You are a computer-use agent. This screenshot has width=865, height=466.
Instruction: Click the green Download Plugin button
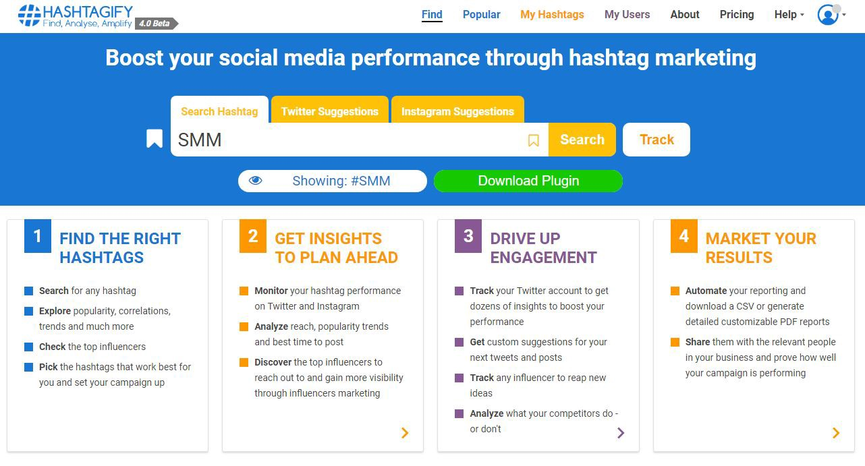[x=528, y=181]
